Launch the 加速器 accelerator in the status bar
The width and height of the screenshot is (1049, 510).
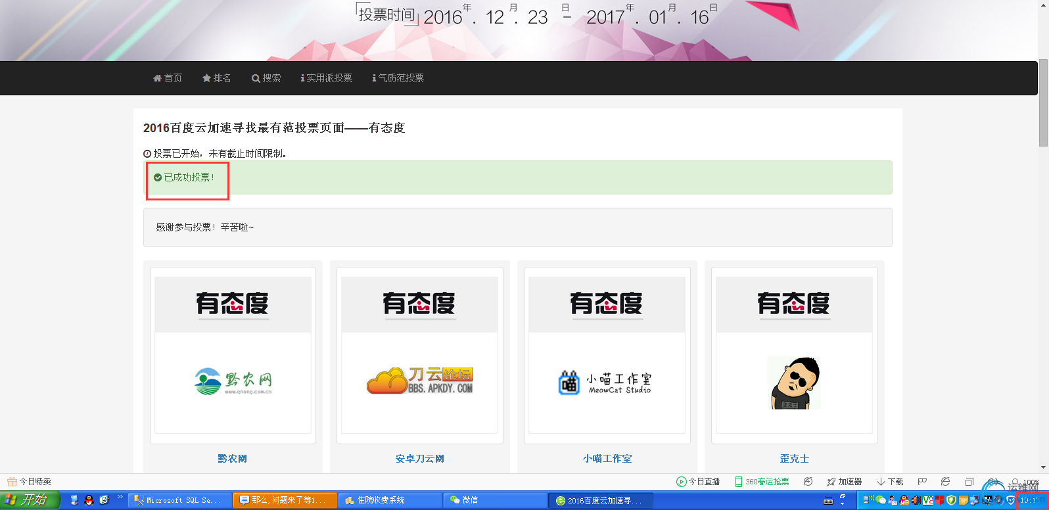pyautogui.click(x=844, y=482)
